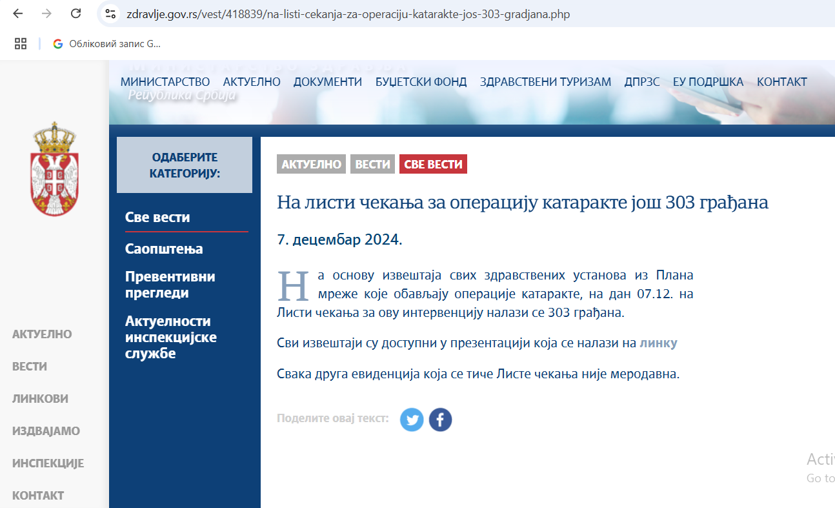This screenshot has height=508, width=835.
Task: Select the СВЕ ВЕСТИ red breadcrumb tab
Action: point(433,165)
